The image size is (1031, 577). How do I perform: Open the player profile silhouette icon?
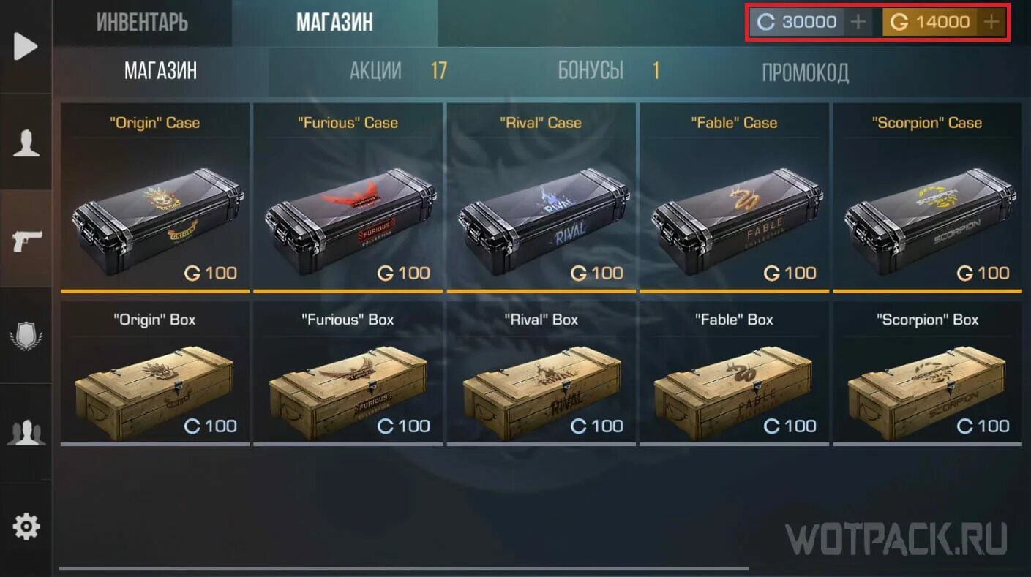pyautogui.click(x=26, y=143)
